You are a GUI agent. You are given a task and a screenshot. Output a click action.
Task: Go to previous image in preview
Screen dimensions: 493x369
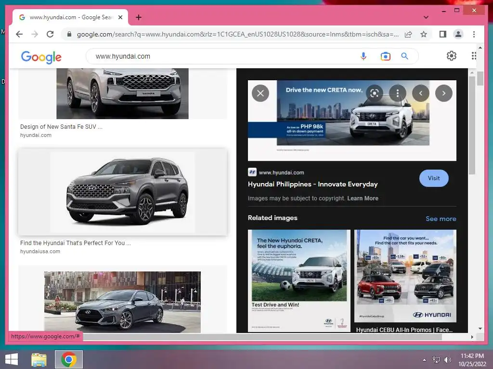421,93
